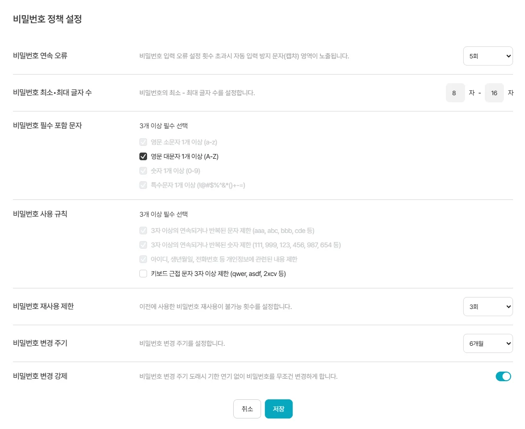Screen dimensions: 525x429
Task: Check the 연속되거나 반복된 숫자 제한 option
Action: pos(143,245)
